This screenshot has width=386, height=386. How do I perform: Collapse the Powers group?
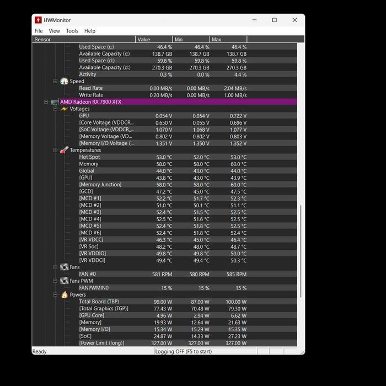click(x=55, y=294)
